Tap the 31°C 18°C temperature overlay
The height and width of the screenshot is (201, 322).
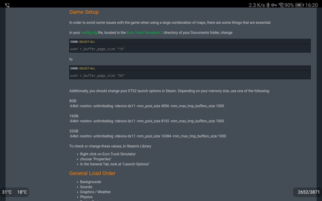click(x=14, y=192)
